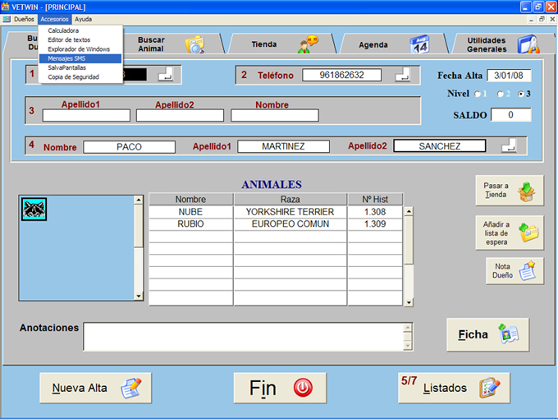Image resolution: width=558 pixels, height=419 pixels.
Task: Click history number 1.309
Action: pyautogui.click(x=375, y=223)
